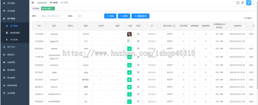This screenshot has width=258, height=105.
Task: Open the 邀请码管理 submenu item
Action: tap(15, 33)
